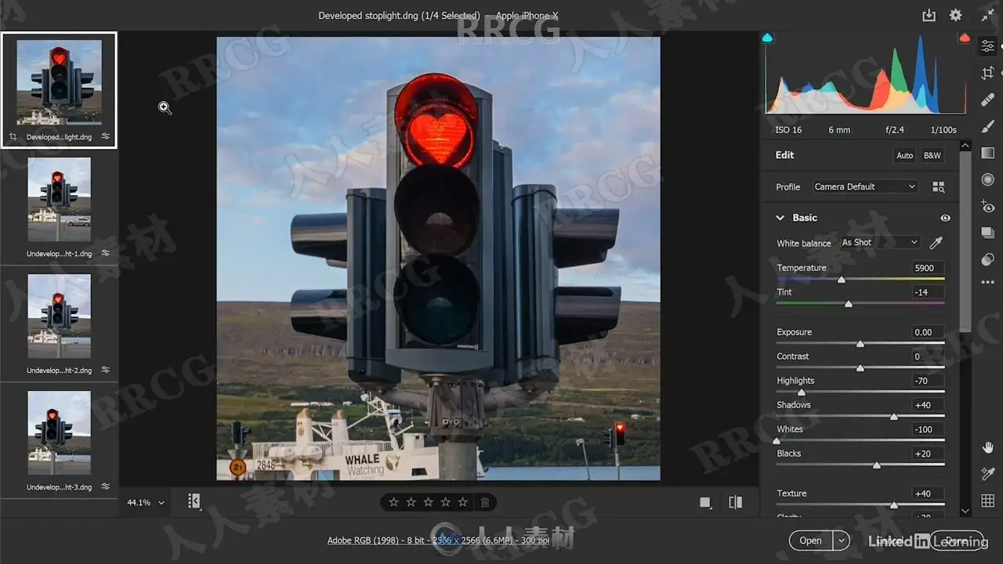Viewport: 1003px width, 564px height.
Task: Toggle the highlight clipping warning
Action: coord(965,38)
